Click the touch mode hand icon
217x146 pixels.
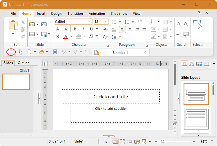point(20,52)
